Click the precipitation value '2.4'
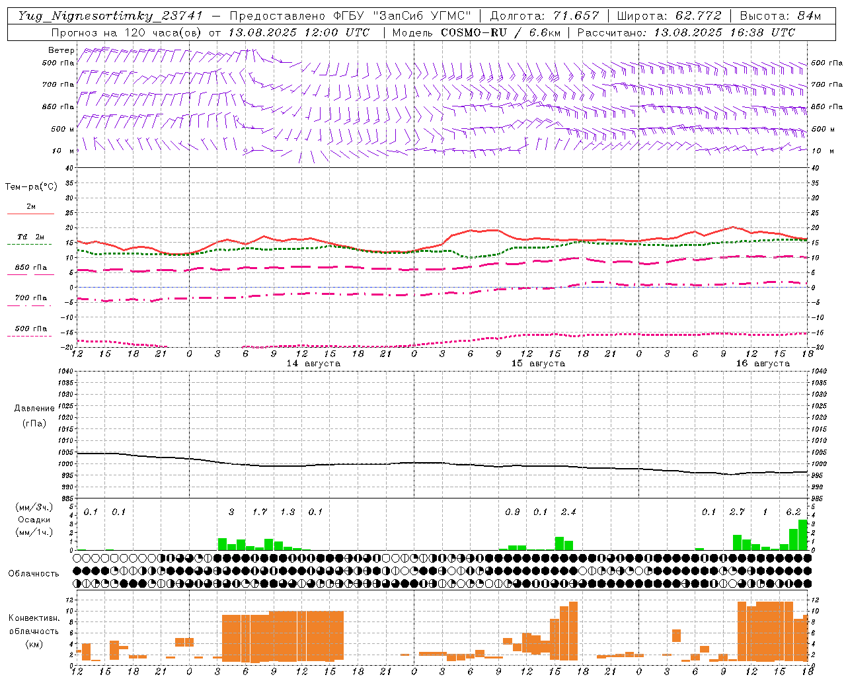This screenshot has height=677, width=846. 568,512
